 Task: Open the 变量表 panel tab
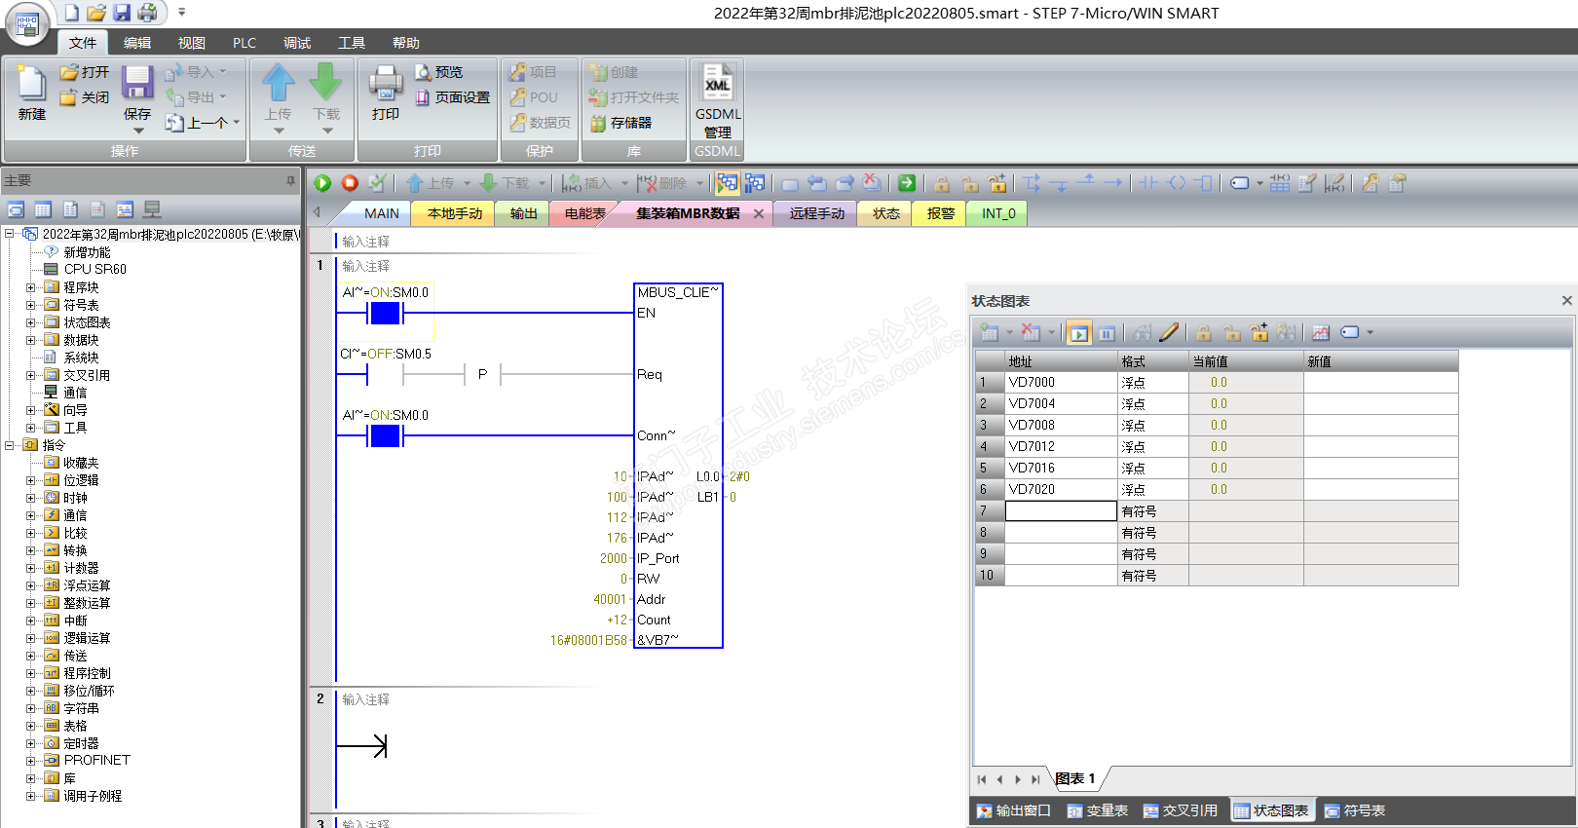[1097, 810]
